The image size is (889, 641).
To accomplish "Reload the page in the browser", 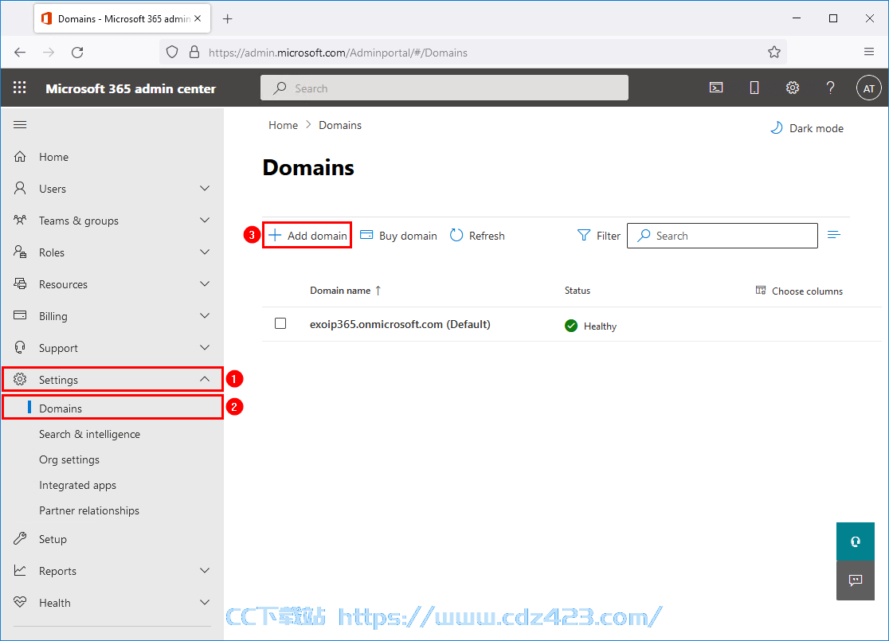I will (78, 53).
